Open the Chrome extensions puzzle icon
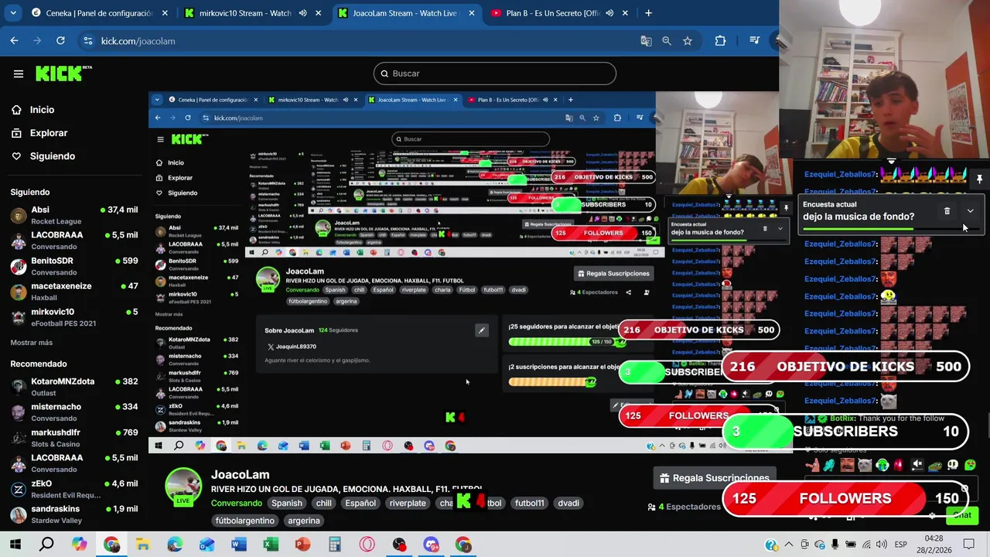 tap(720, 41)
